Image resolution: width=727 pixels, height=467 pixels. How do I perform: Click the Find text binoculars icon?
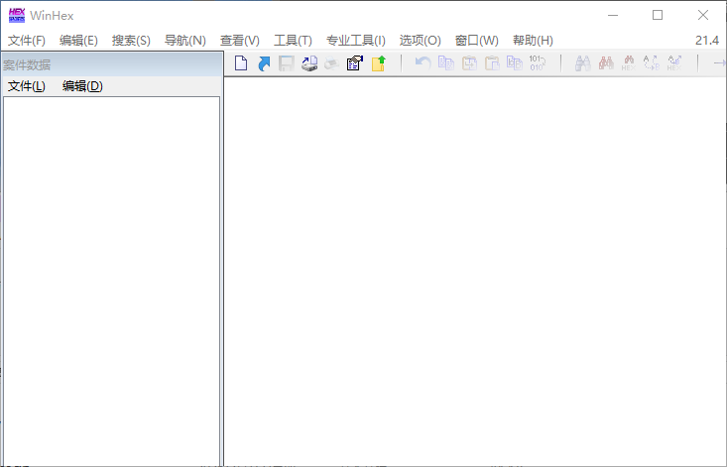tap(583, 63)
